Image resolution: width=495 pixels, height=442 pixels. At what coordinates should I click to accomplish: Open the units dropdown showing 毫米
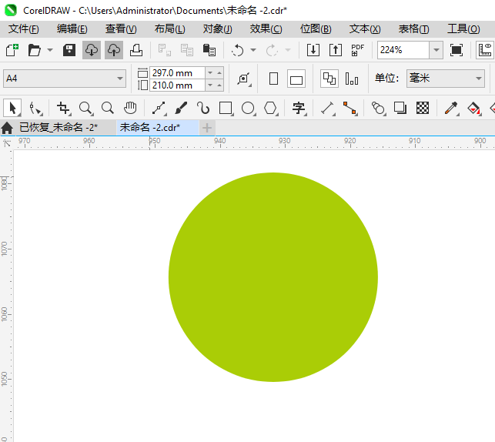pos(446,79)
